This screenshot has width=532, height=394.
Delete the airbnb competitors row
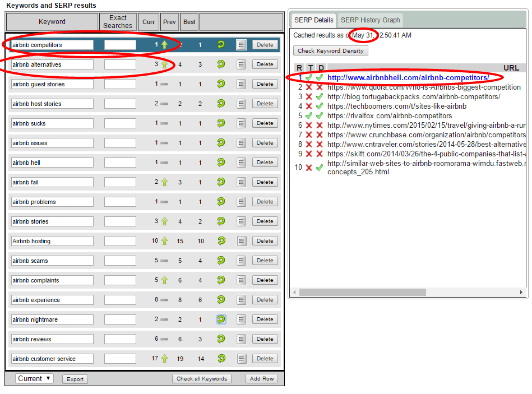click(x=265, y=45)
